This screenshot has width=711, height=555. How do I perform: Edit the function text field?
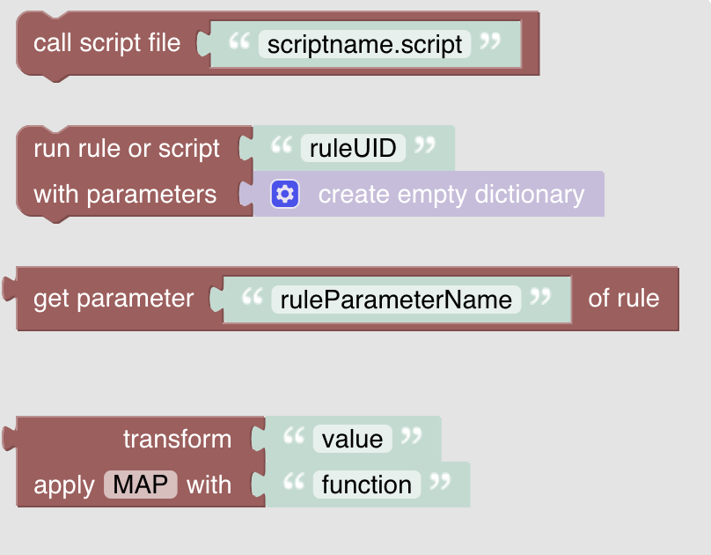366,485
